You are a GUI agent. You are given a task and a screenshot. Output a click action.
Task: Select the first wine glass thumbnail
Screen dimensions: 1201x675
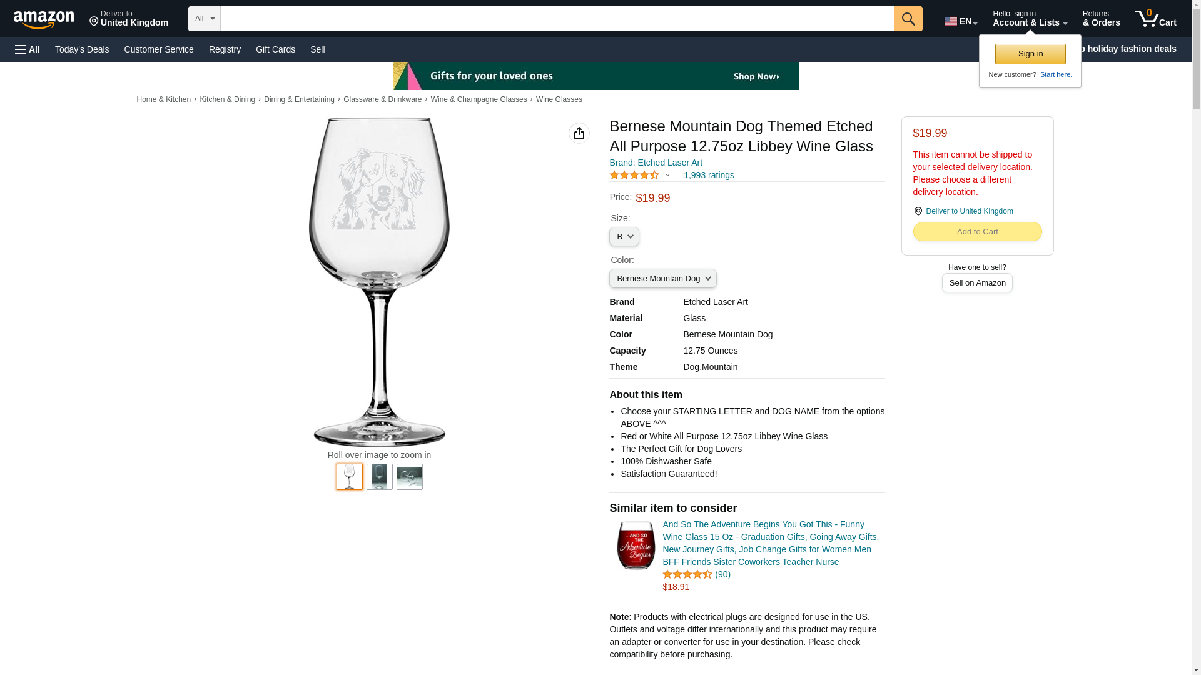point(350,477)
